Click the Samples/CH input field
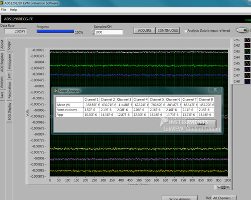The image size is (251, 200). click(x=108, y=32)
